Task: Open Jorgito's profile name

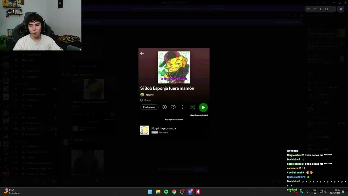Action: point(150,95)
